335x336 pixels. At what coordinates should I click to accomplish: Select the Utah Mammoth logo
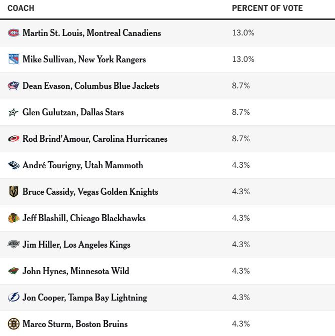tap(13, 165)
